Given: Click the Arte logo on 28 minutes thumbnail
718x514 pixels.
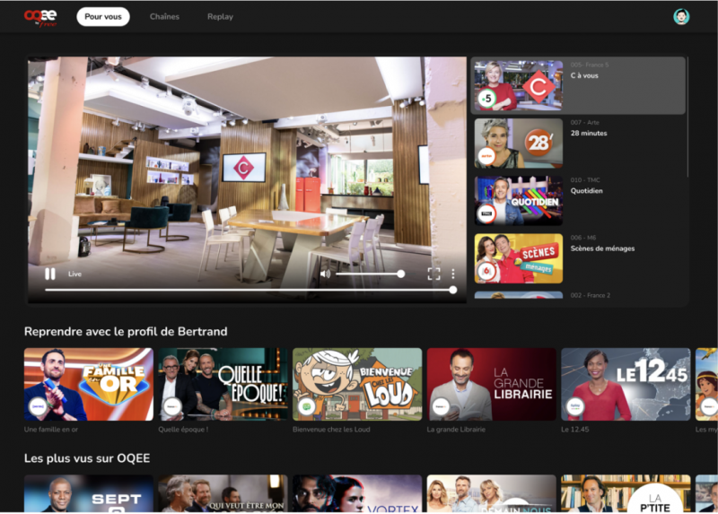Looking at the screenshot, I should click(486, 156).
